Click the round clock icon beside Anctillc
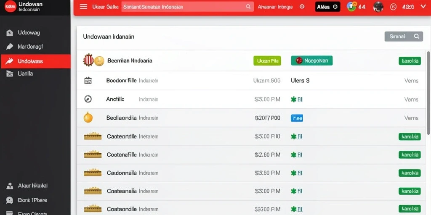 coord(88,99)
